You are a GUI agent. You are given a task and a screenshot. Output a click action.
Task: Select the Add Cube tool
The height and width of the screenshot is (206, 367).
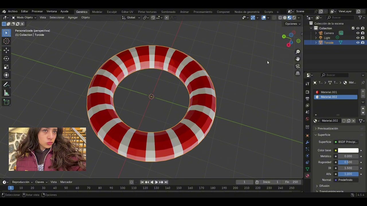pyautogui.click(x=6, y=102)
